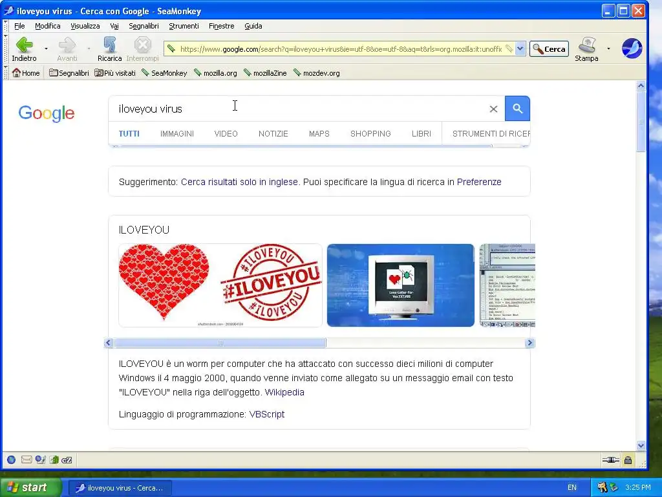The height and width of the screenshot is (497, 662).
Task: Open the Avanti forward history dropdown arrow
Action: pyautogui.click(x=89, y=48)
